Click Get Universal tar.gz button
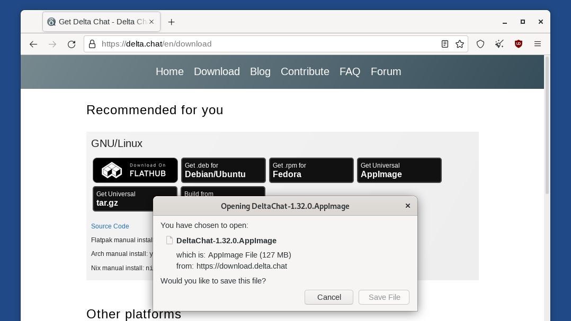This screenshot has width=571, height=321. (123, 199)
